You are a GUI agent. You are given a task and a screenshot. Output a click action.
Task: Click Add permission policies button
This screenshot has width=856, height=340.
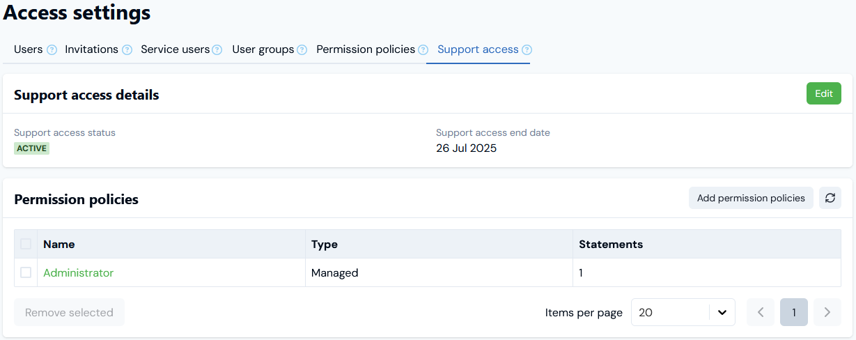point(751,198)
